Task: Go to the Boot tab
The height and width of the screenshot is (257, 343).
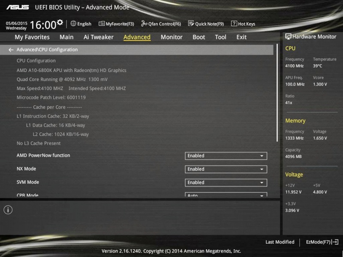Action: [x=199, y=37]
